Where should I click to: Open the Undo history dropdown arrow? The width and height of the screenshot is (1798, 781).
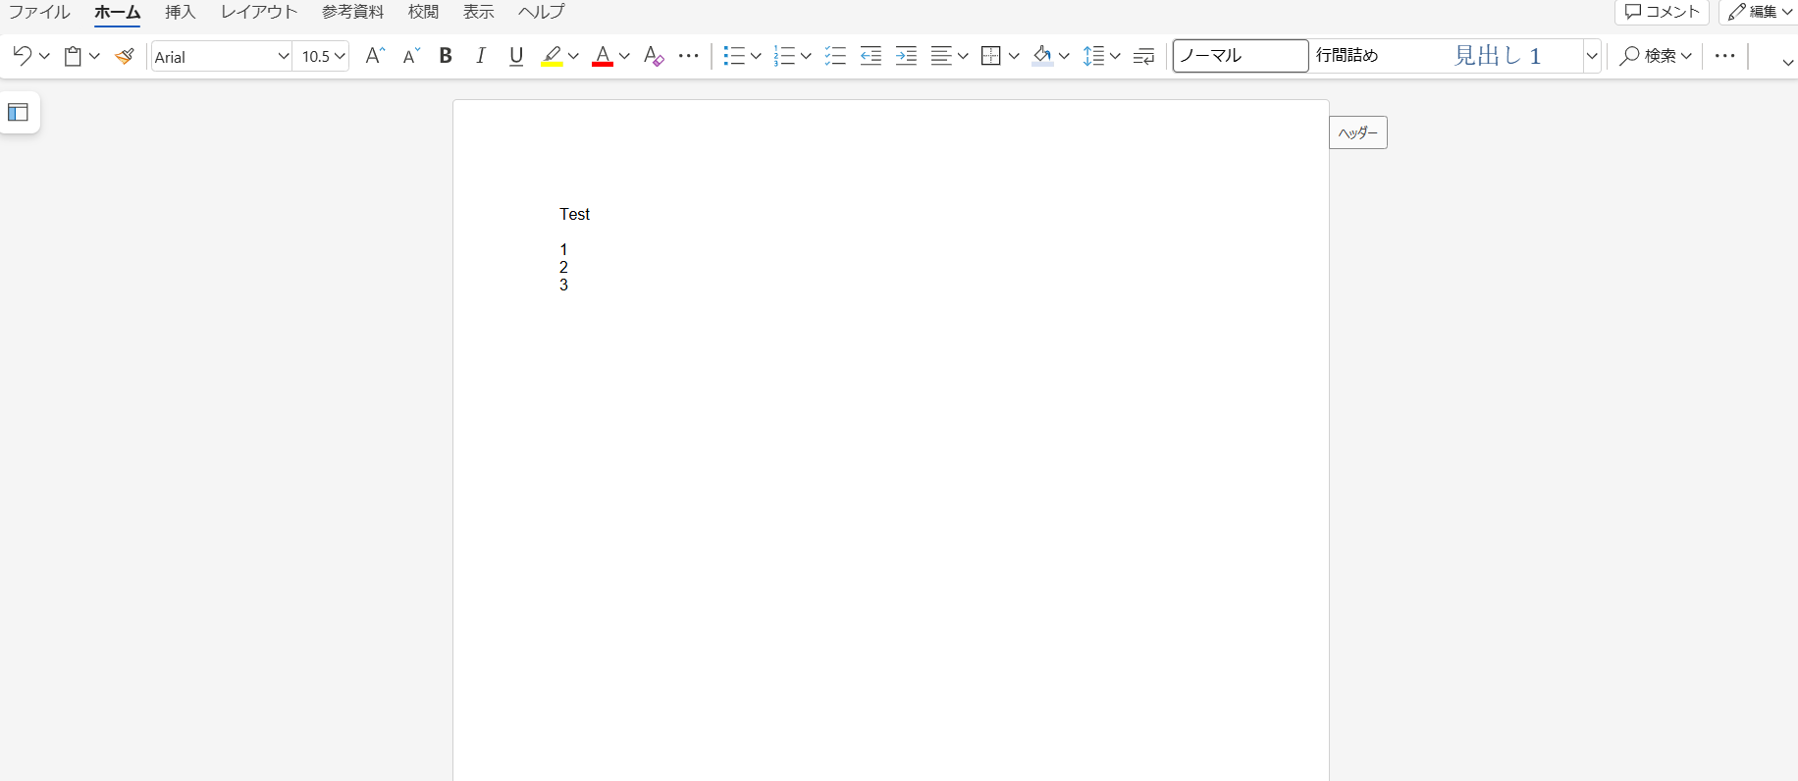44,56
